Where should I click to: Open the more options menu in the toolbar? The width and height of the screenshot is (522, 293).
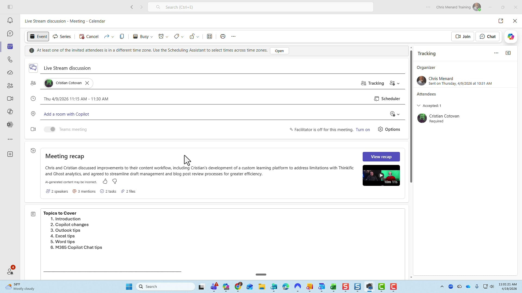[x=233, y=36]
